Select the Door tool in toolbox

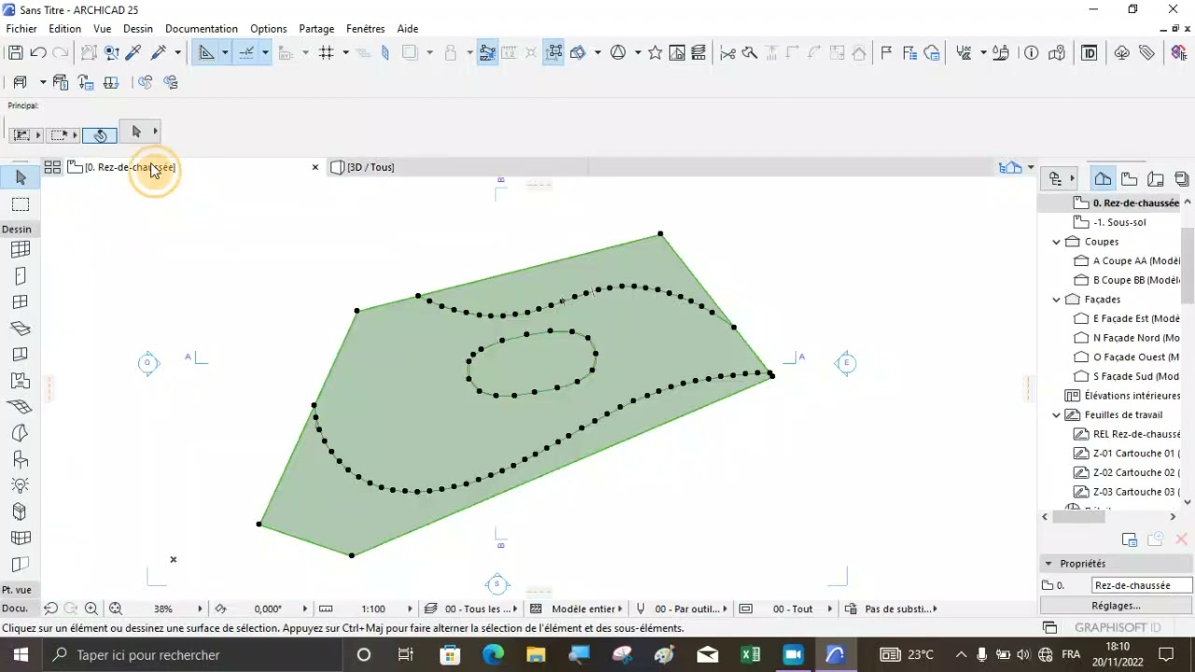pos(21,276)
